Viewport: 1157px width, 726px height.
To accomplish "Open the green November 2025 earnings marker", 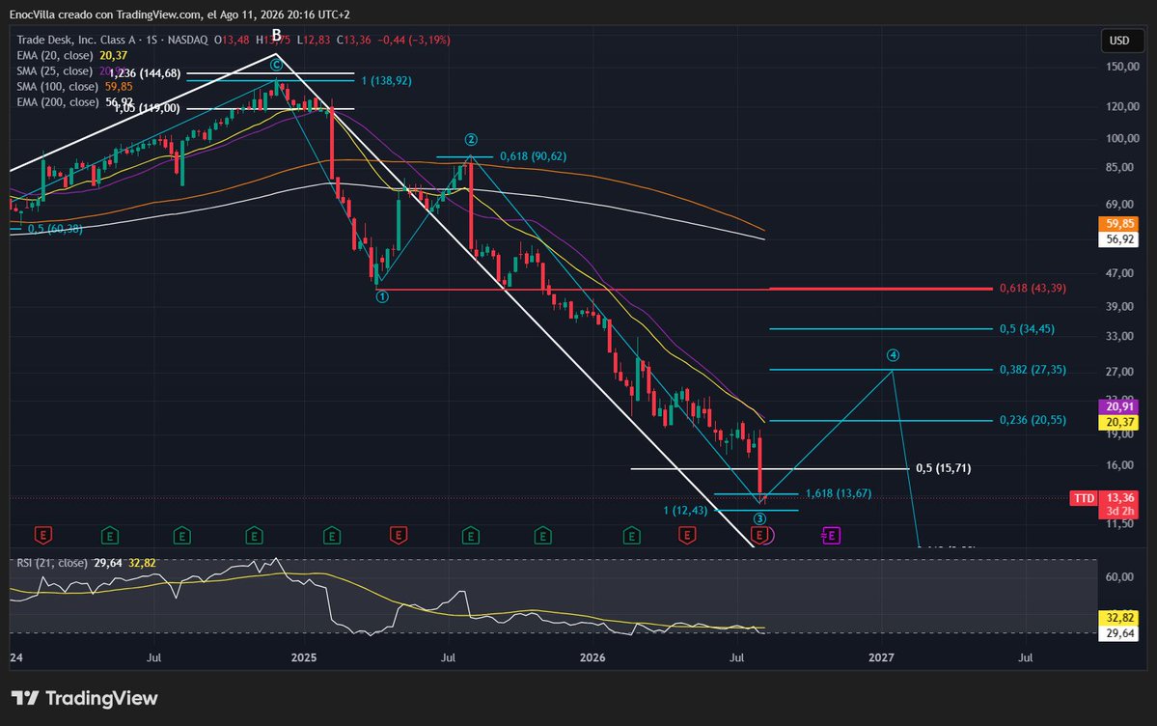I will pyautogui.click(x=542, y=536).
